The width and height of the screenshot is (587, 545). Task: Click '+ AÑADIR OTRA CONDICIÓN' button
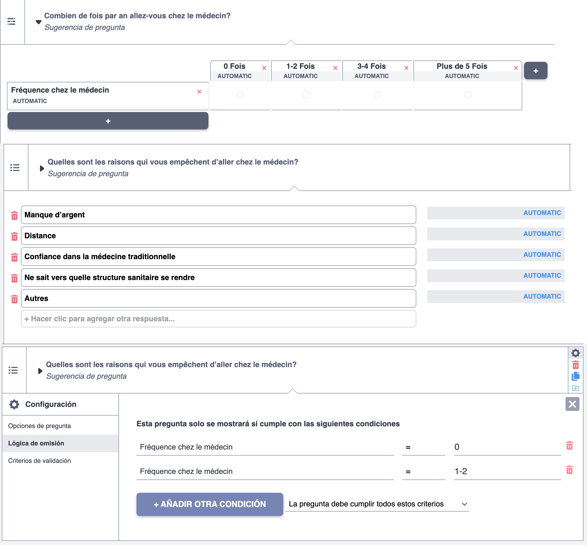point(210,504)
